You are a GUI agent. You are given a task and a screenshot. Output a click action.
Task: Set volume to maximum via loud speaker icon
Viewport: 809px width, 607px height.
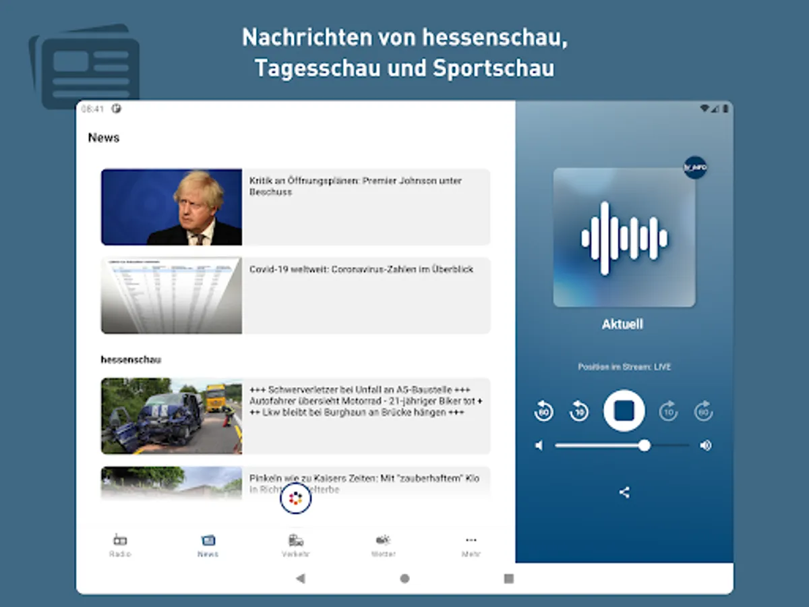point(705,445)
